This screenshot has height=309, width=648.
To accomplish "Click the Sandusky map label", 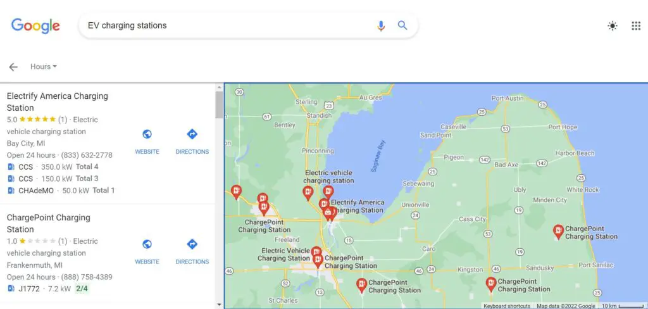I will [539, 268].
